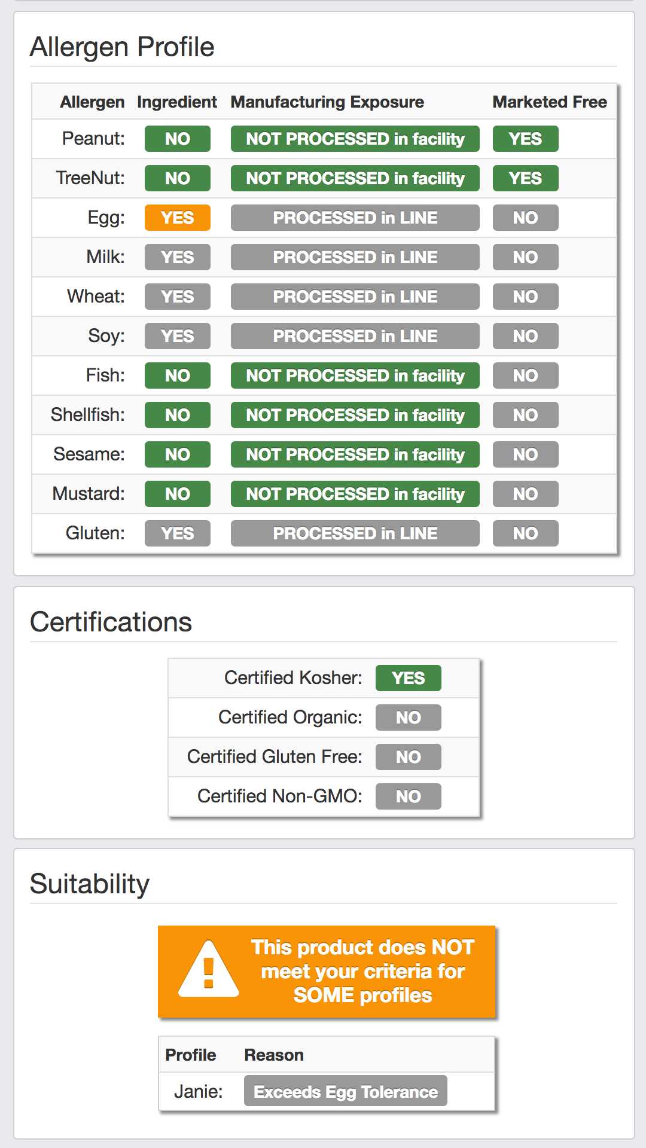Select Certified Gluten Free NO badge
The image size is (646, 1148).
[409, 757]
